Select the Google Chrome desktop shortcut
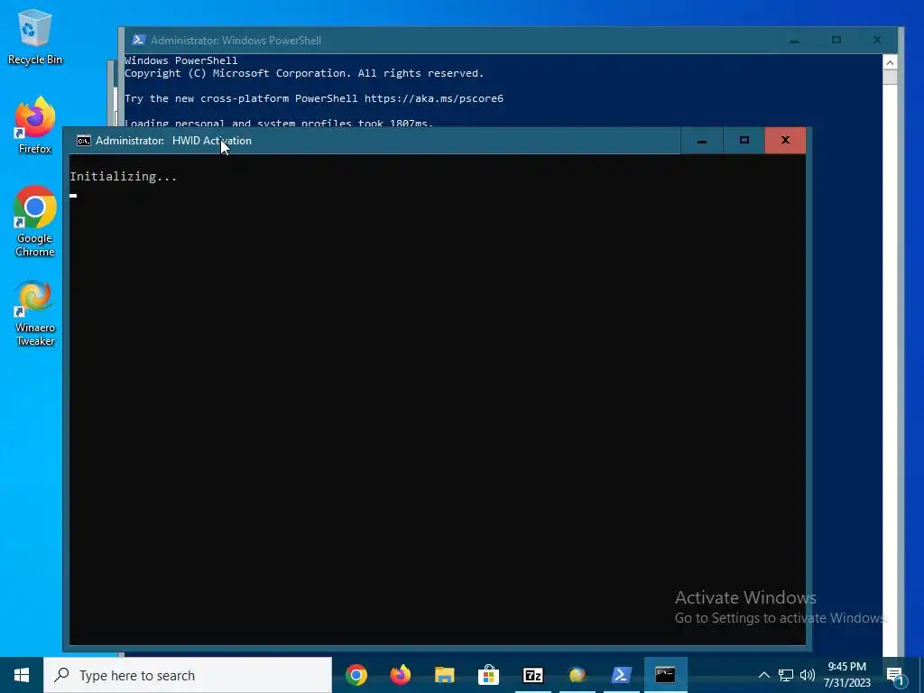The image size is (924, 693). coord(35,222)
